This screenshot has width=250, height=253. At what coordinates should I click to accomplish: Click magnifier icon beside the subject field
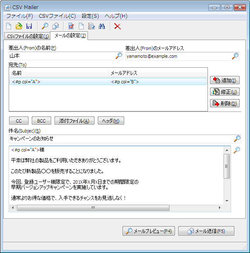[x=237, y=139]
